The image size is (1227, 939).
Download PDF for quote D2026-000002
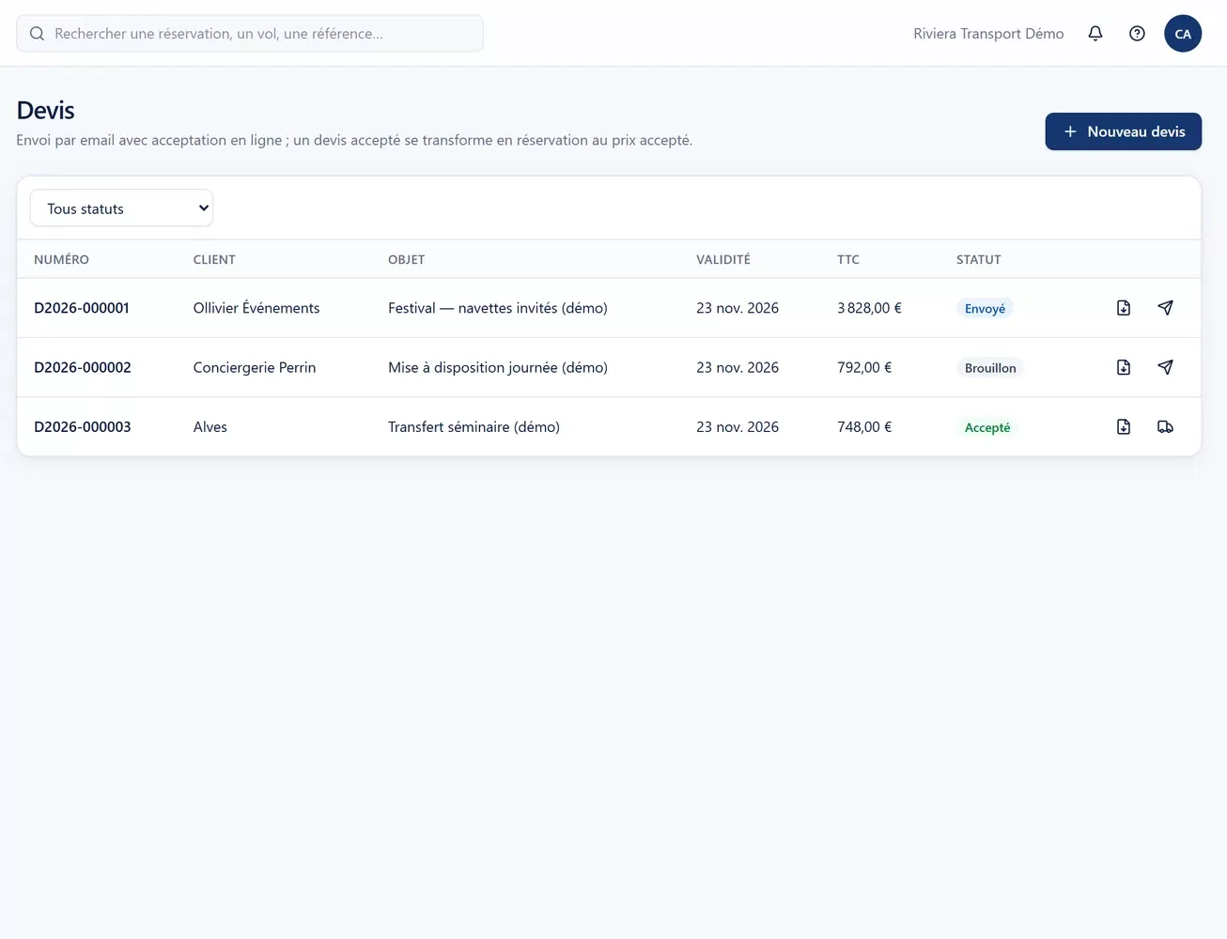coord(1124,367)
